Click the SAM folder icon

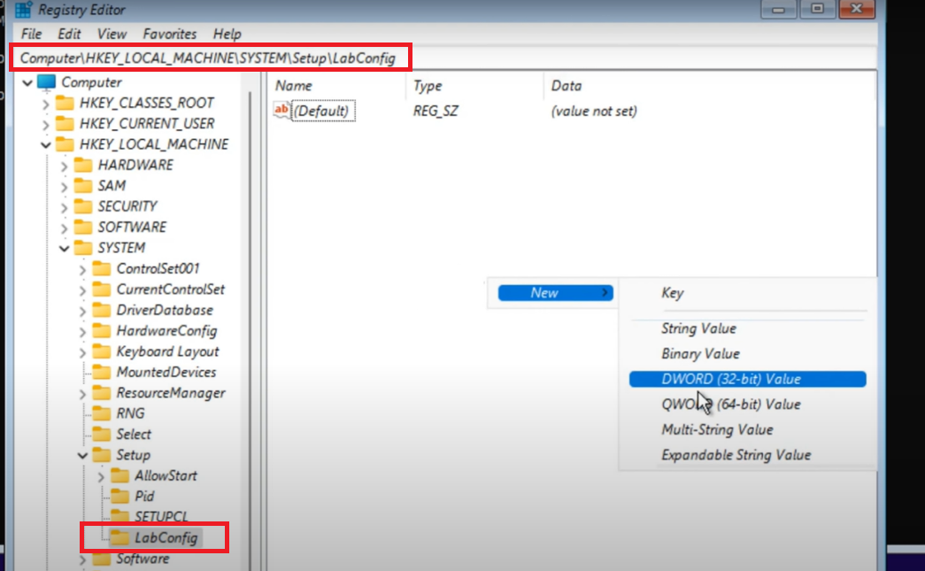point(82,186)
